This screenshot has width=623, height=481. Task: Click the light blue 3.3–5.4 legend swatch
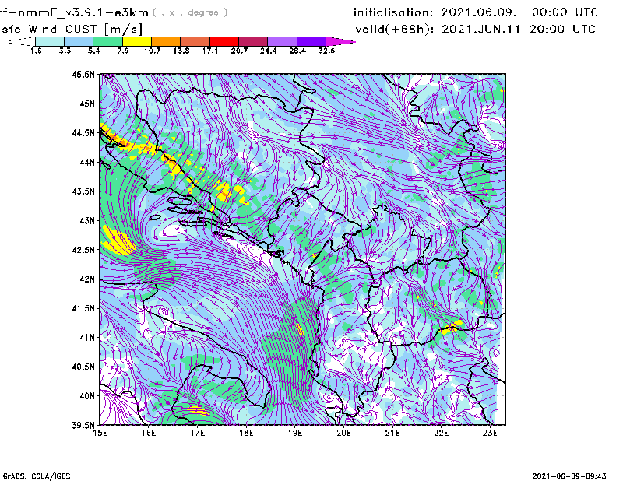[79, 41]
